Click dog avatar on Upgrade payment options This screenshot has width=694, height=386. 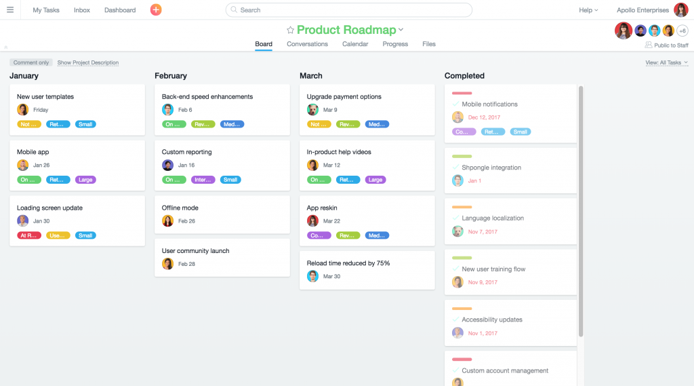(x=312, y=109)
